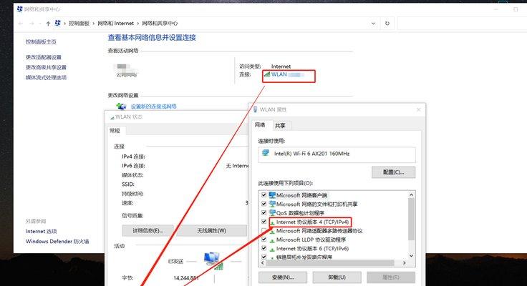Toggle the Microsoft LLDP 协议驱动程序 checkbox
This screenshot has height=286, width=527.
point(263,240)
